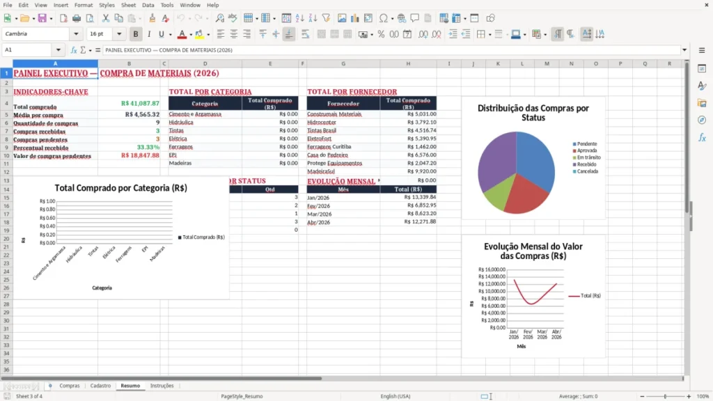
Task: Click the zoom in plus button
Action: (689, 396)
